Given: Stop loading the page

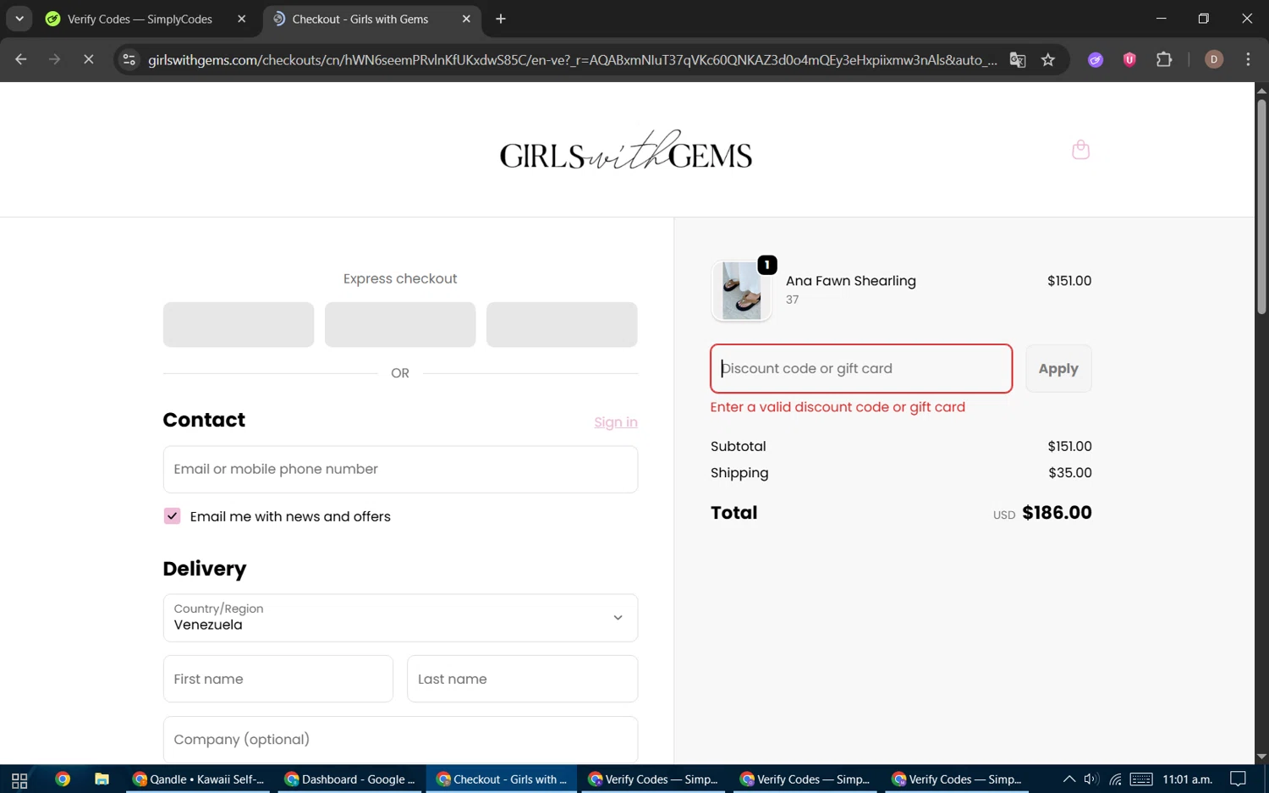Looking at the screenshot, I should point(88,59).
